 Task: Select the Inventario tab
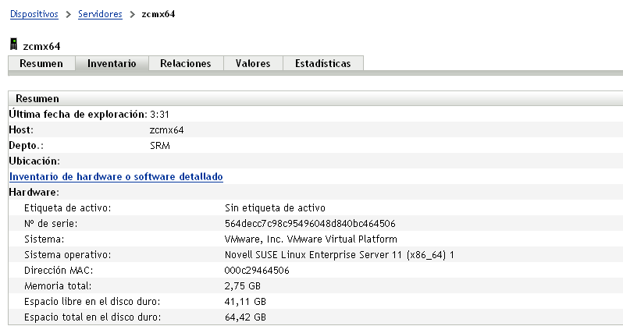(x=112, y=64)
